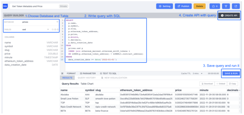Select the Table Chart view
The height and width of the screenshot is (115, 244).
pyautogui.click(x=87, y=84)
